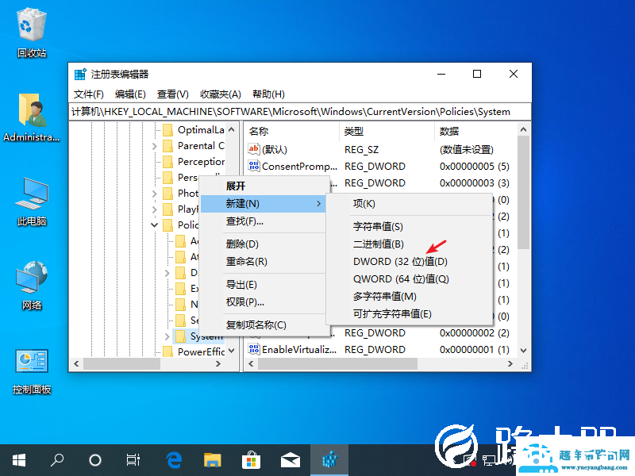Expand the System tree node
Image resolution: width=635 pixels, height=476 pixels.
tap(167, 336)
